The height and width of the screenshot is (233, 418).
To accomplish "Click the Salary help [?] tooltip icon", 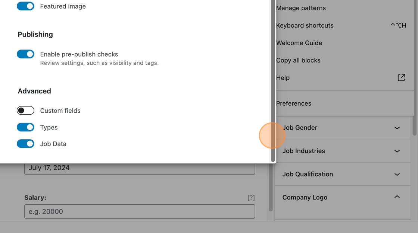I will [251, 198].
